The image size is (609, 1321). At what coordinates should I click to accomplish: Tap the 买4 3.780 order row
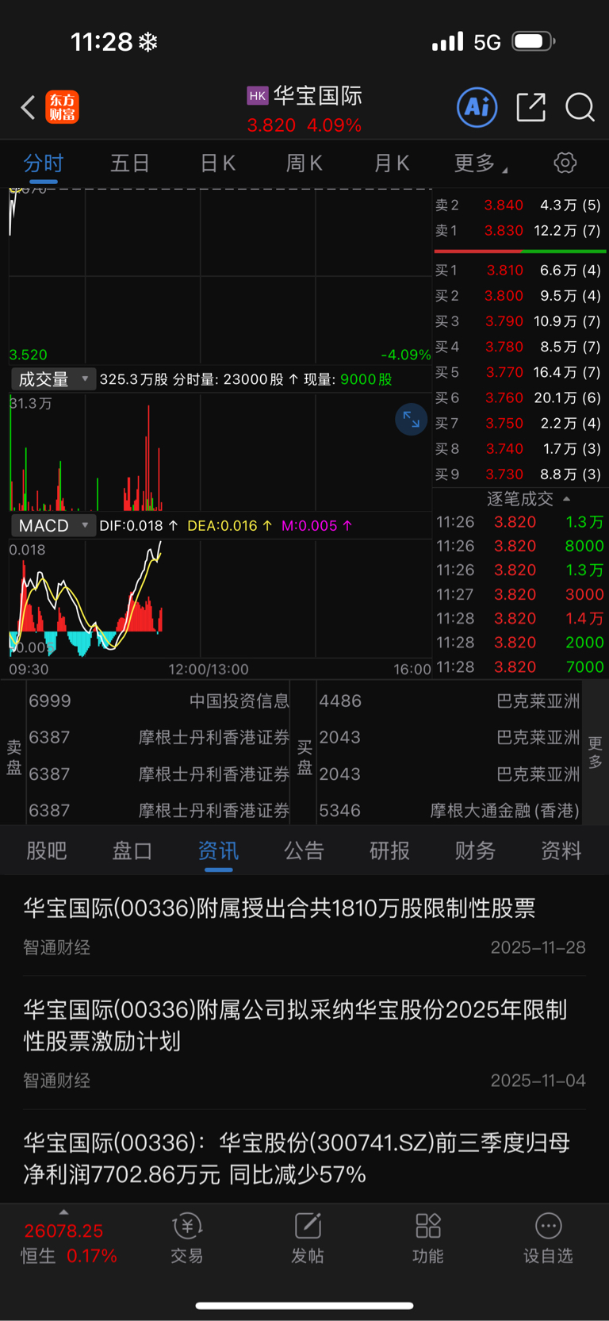520,346
